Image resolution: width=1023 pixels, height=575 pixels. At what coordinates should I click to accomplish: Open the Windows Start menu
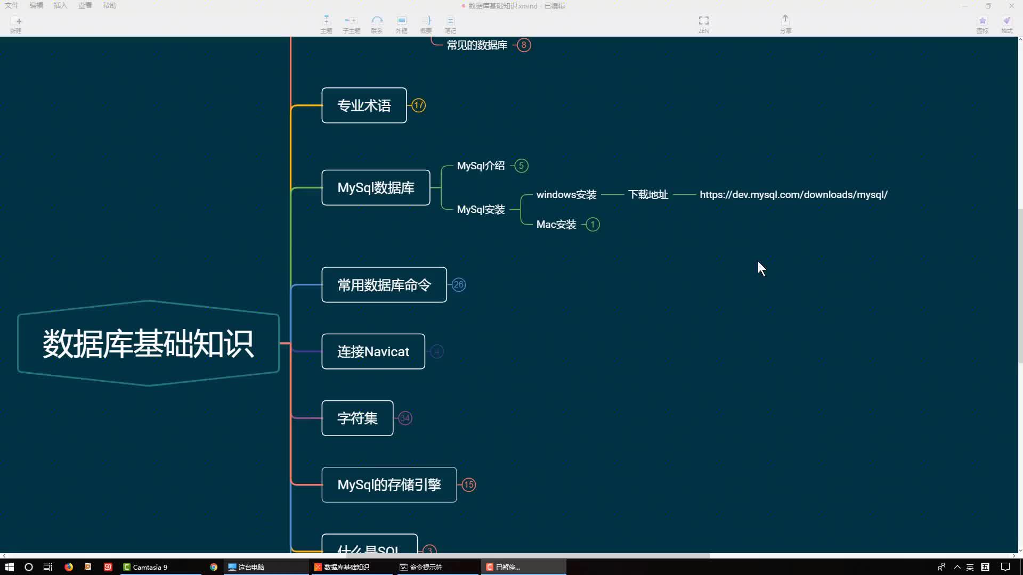click(9, 567)
